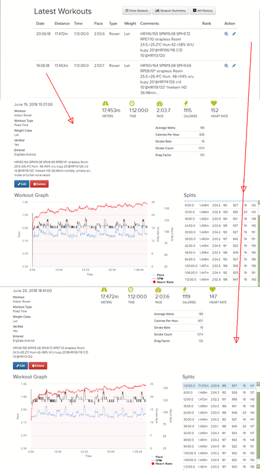The height and width of the screenshot is (470, 260).
Task: Click the Splits scrollbar of June 20 workout
Action: pyautogui.click(x=258, y=425)
